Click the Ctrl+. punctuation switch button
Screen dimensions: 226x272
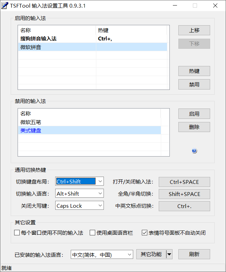(184, 206)
